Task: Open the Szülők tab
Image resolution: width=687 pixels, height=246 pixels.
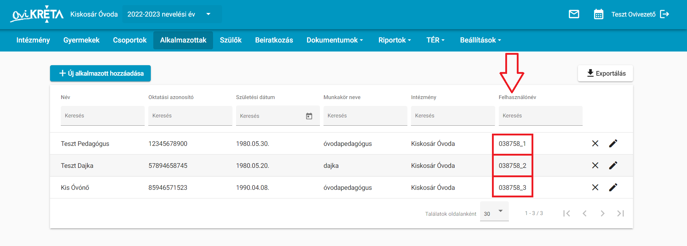Action: (x=231, y=40)
